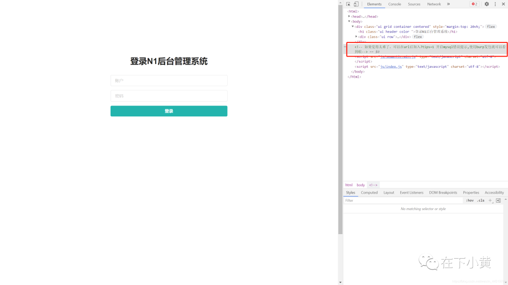The image size is (508, 285).
Task: Close the DevTools panel
Action: (503, 4)
